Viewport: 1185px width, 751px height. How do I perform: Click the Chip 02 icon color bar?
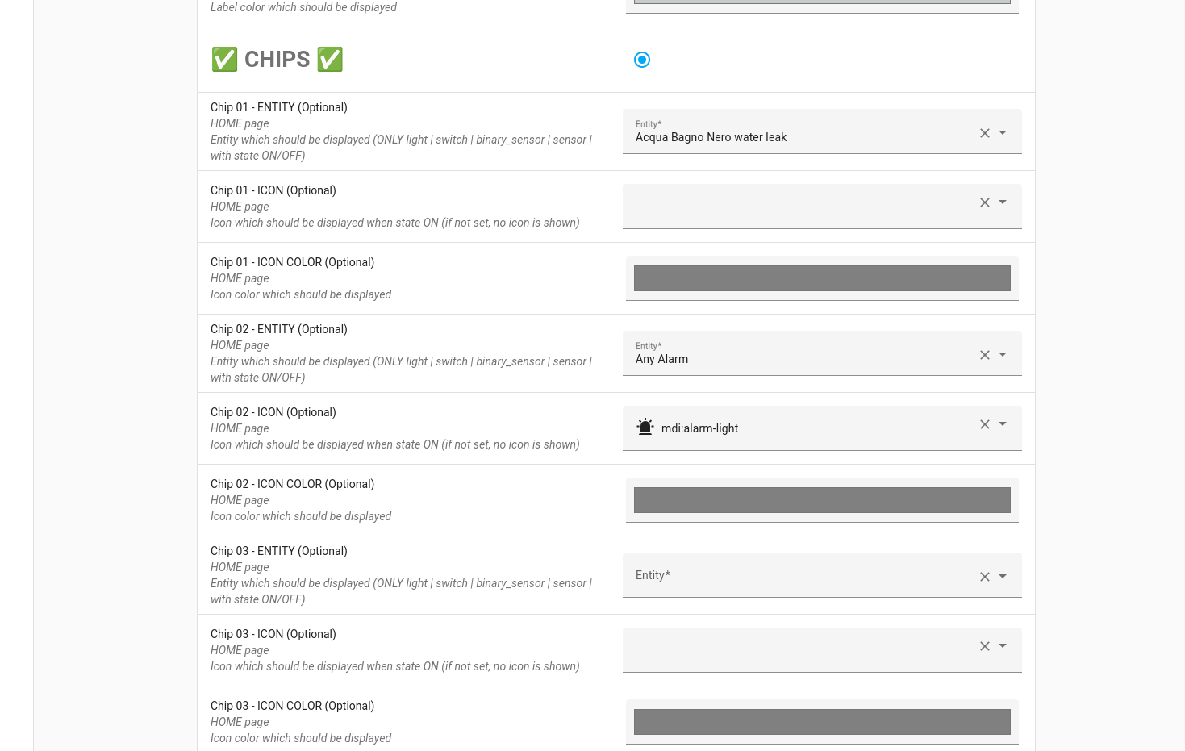[x=822, y=500]
